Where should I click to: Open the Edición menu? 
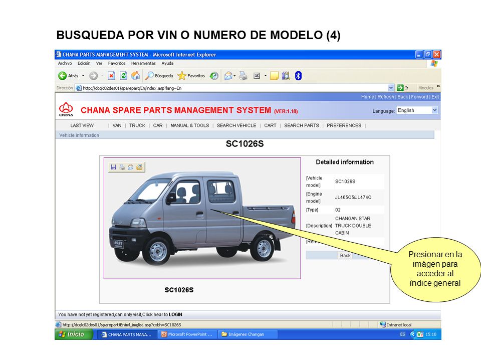84,63
